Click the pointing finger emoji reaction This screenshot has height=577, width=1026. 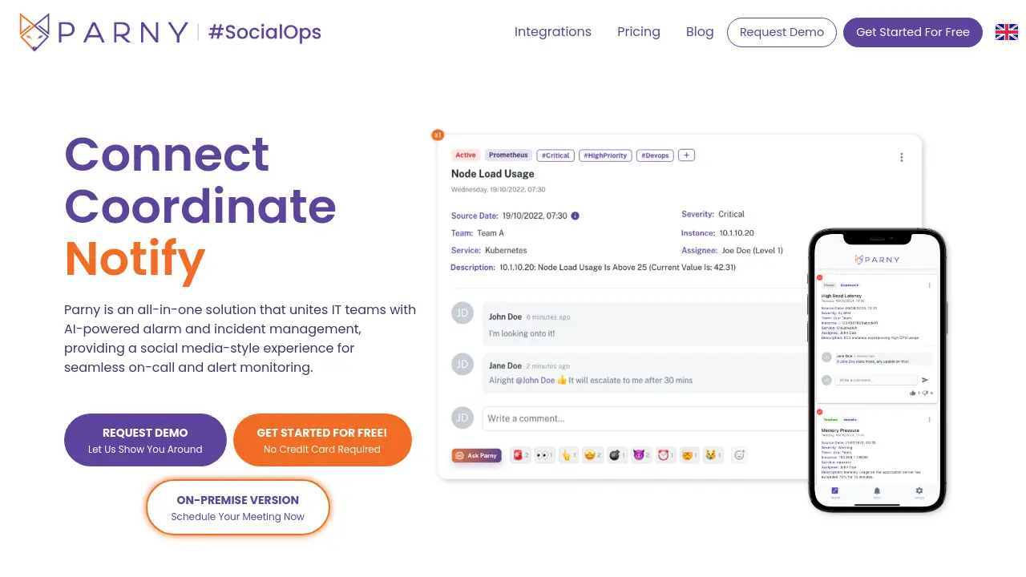568,455
